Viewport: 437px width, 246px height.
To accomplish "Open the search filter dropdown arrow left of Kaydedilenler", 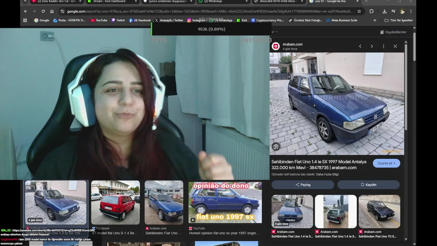I will point(276,32).
